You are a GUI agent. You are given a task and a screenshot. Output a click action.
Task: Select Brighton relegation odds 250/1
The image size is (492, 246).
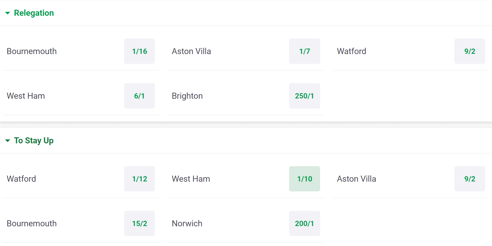pos(304,96)
